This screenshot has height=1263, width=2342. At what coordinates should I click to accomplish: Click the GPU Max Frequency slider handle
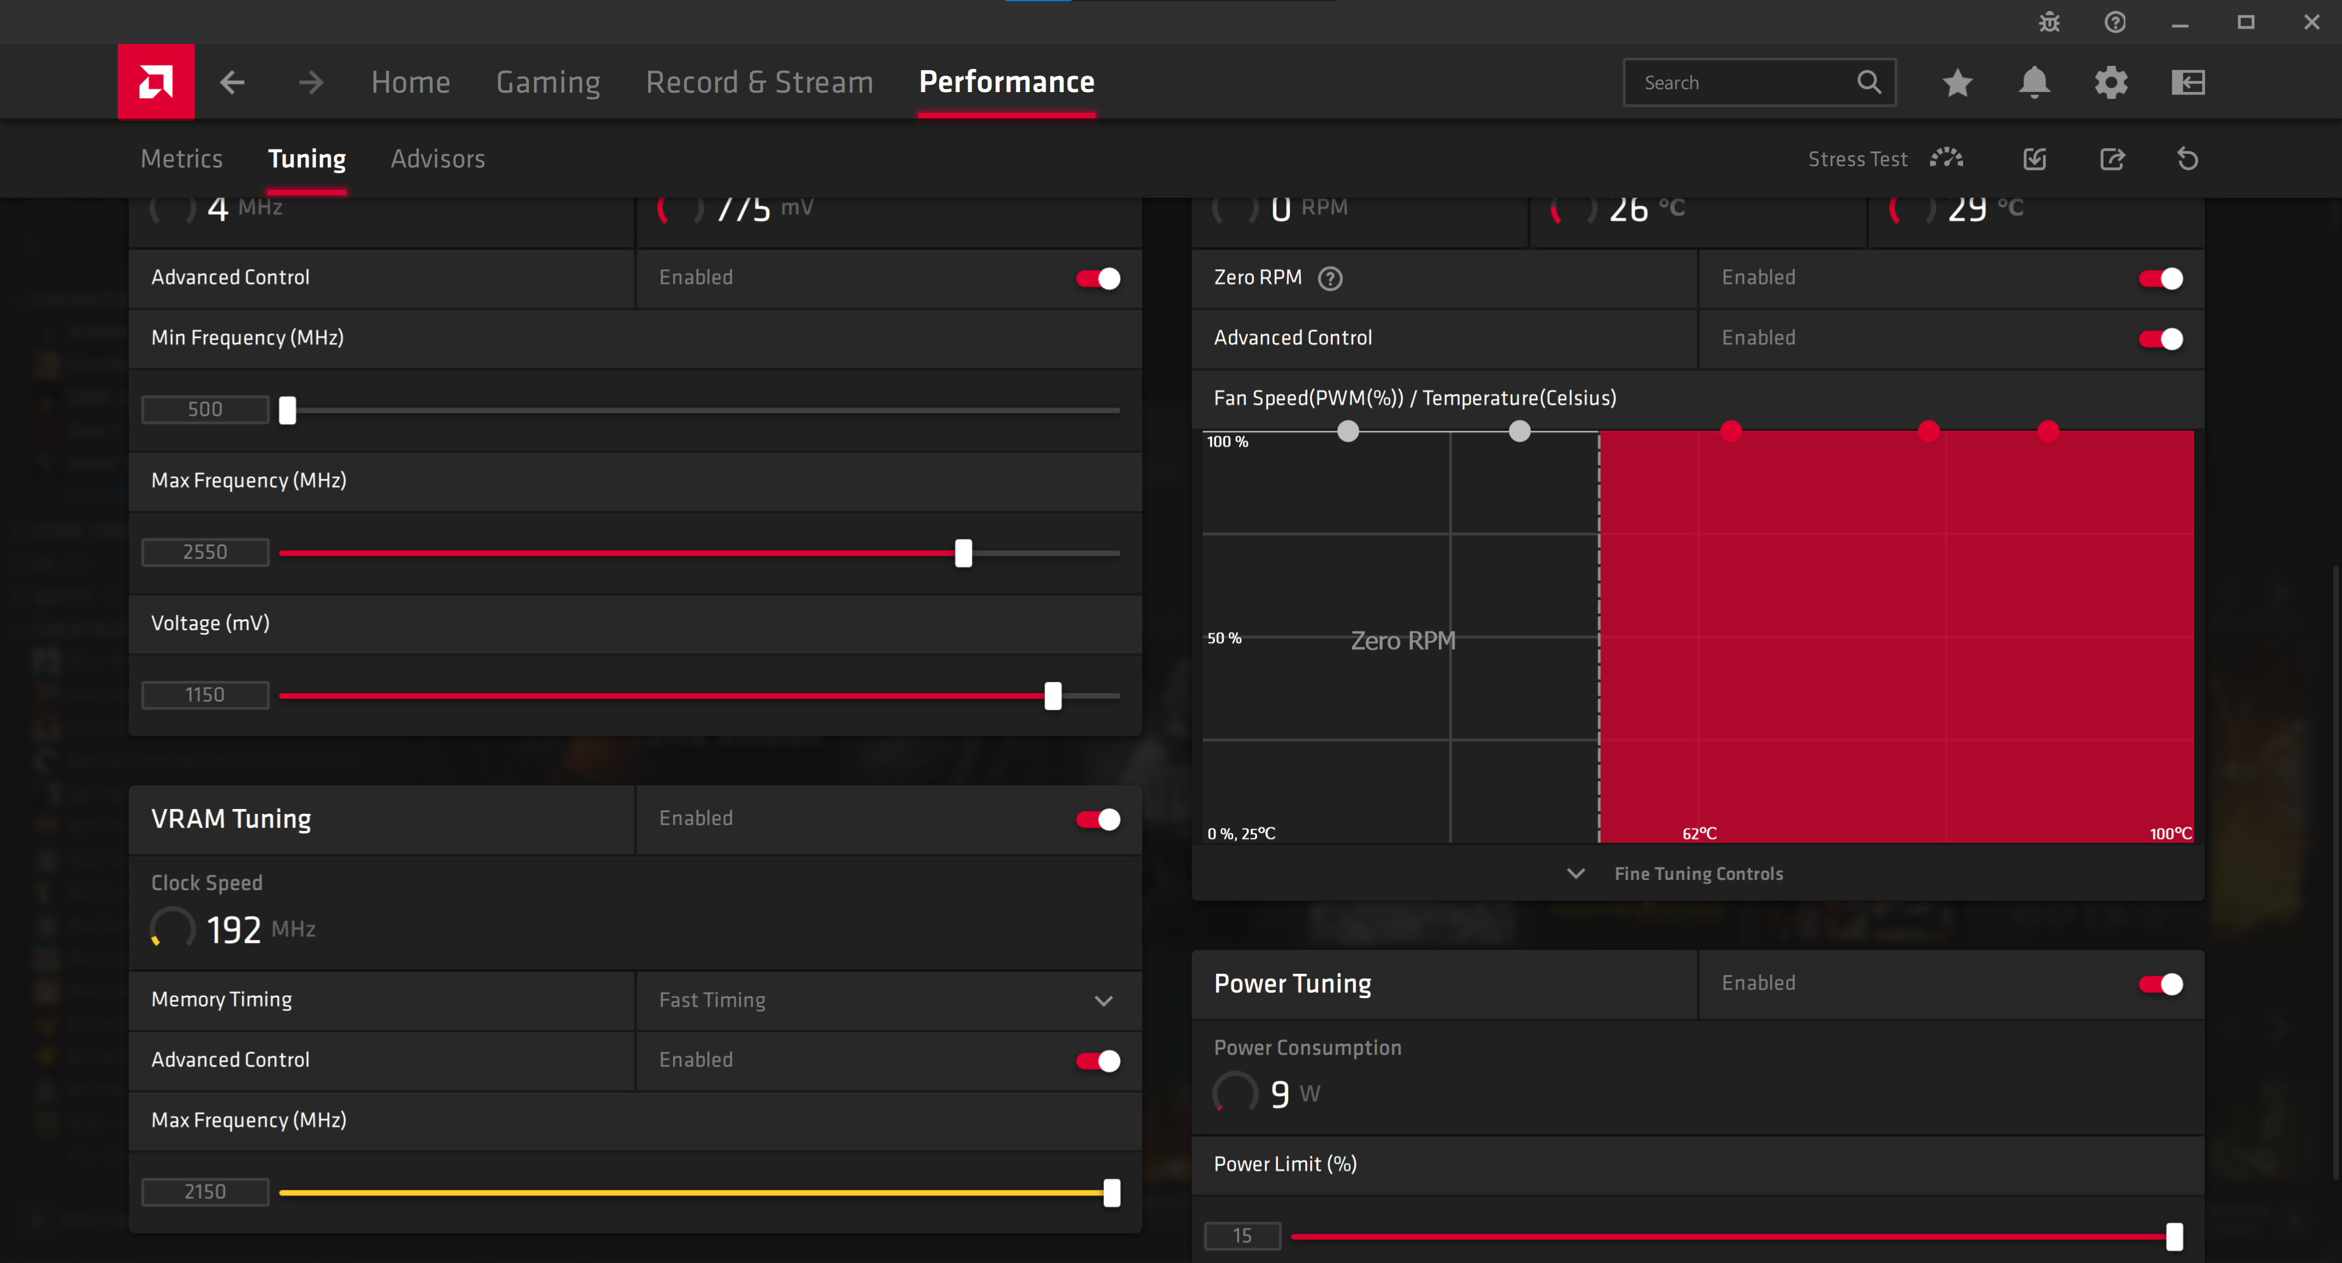(964, 553)
